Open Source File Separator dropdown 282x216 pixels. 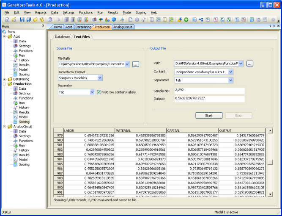92,92
